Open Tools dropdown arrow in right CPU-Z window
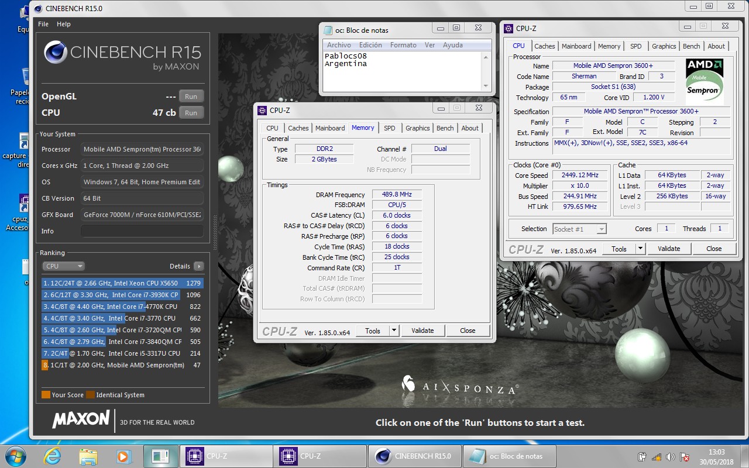Screen dimensions: 749x468 click(641, 249)
